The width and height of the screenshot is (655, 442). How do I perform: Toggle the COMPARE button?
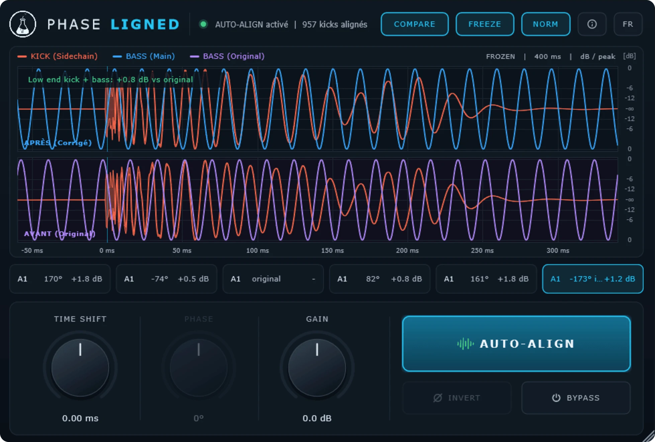pos(414,24)
